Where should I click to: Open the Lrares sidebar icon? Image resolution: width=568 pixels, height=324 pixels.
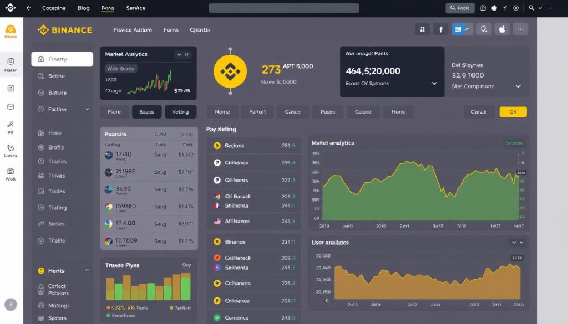pos(11,151)
